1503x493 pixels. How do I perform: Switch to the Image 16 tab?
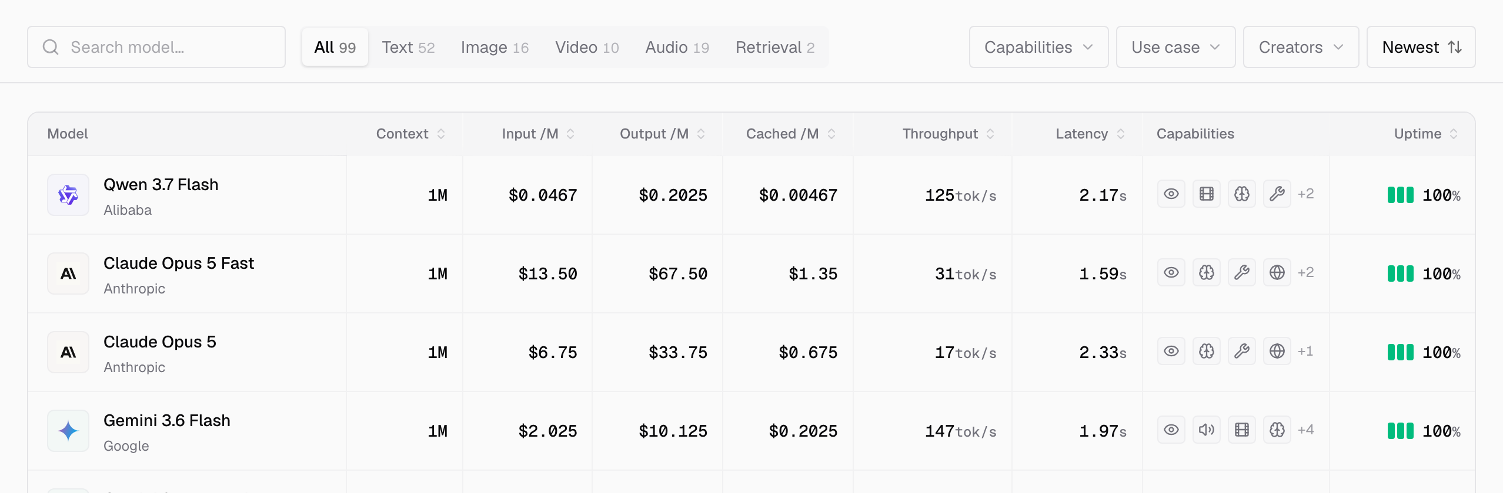point(495,47)
